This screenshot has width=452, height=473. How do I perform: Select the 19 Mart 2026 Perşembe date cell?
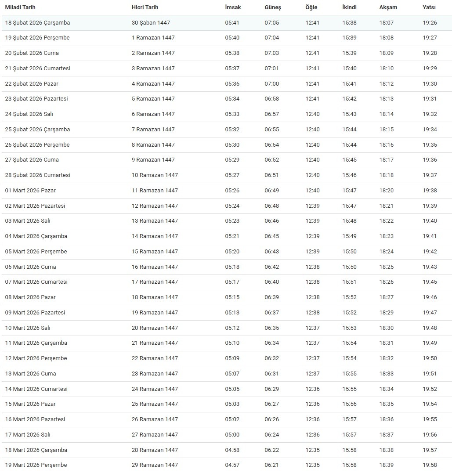pyautogui.click(x=36, y=465)
